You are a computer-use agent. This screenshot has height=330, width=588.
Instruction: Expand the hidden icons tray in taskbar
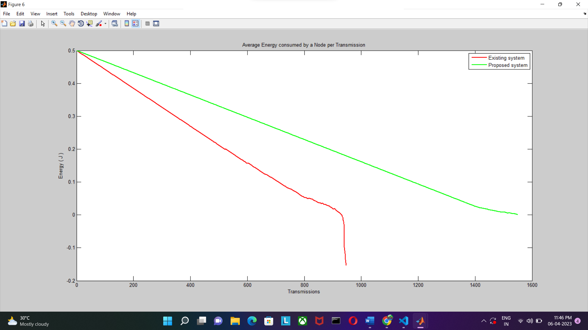(484, 321)
